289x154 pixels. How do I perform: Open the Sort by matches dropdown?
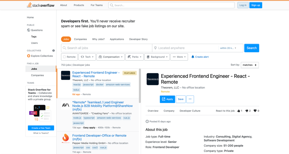250,65
